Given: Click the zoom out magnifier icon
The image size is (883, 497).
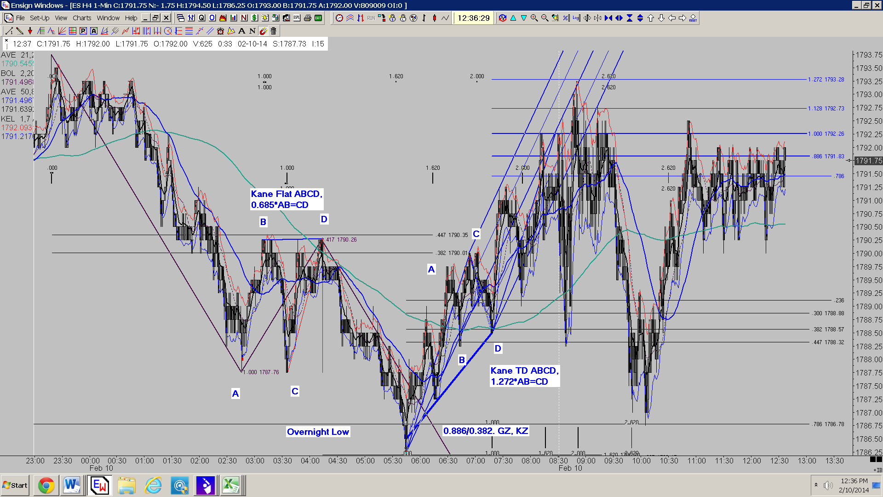Looking at the screenshot, I should 545,18.
